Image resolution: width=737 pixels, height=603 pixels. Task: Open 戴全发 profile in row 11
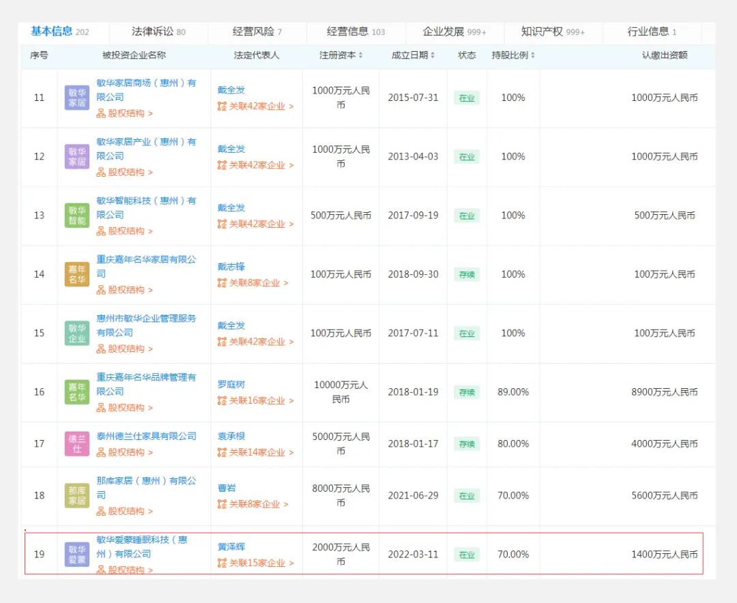(231, 90)
